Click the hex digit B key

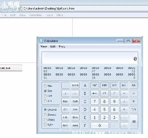pos(85,93)
